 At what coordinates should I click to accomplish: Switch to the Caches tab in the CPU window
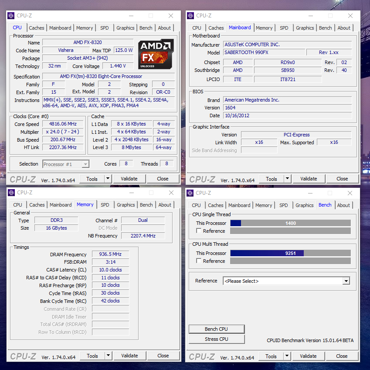tap(37, 28)
